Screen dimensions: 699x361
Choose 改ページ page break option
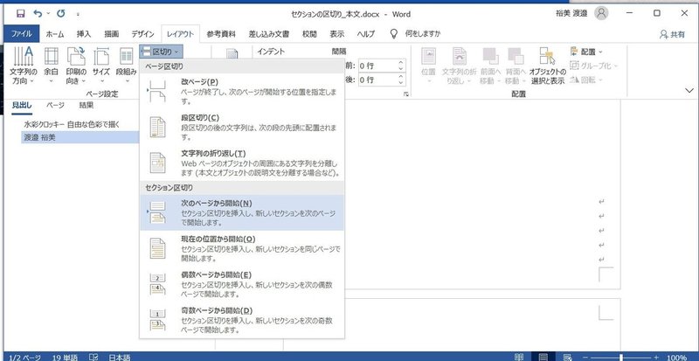[242, 92]
